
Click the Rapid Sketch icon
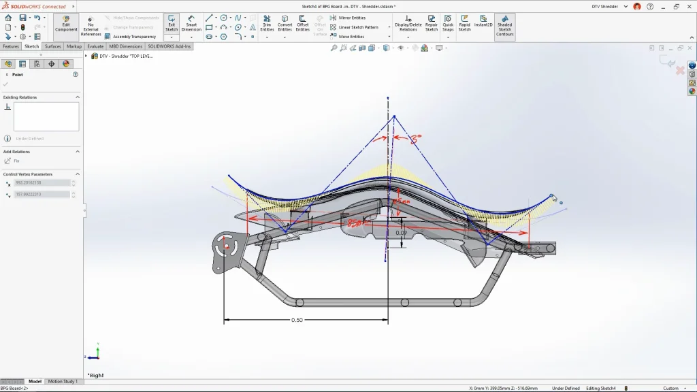tap(464, 22)
